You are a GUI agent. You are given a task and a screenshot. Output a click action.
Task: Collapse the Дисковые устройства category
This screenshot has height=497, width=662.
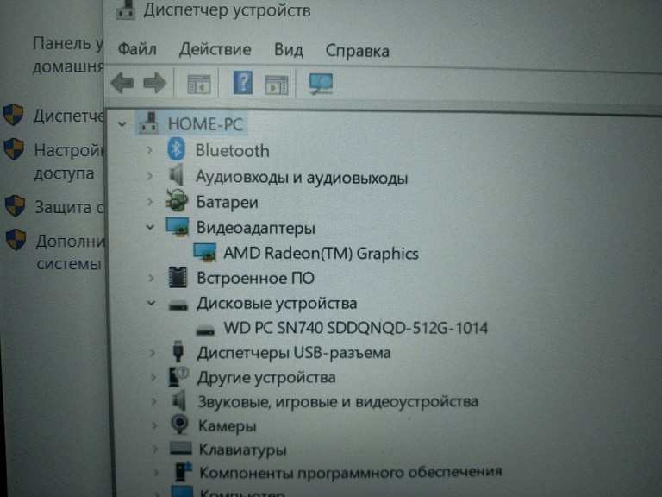151,303
